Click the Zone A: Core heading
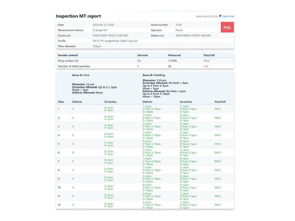This screenshot has height=221, width=295. point(81,74)
